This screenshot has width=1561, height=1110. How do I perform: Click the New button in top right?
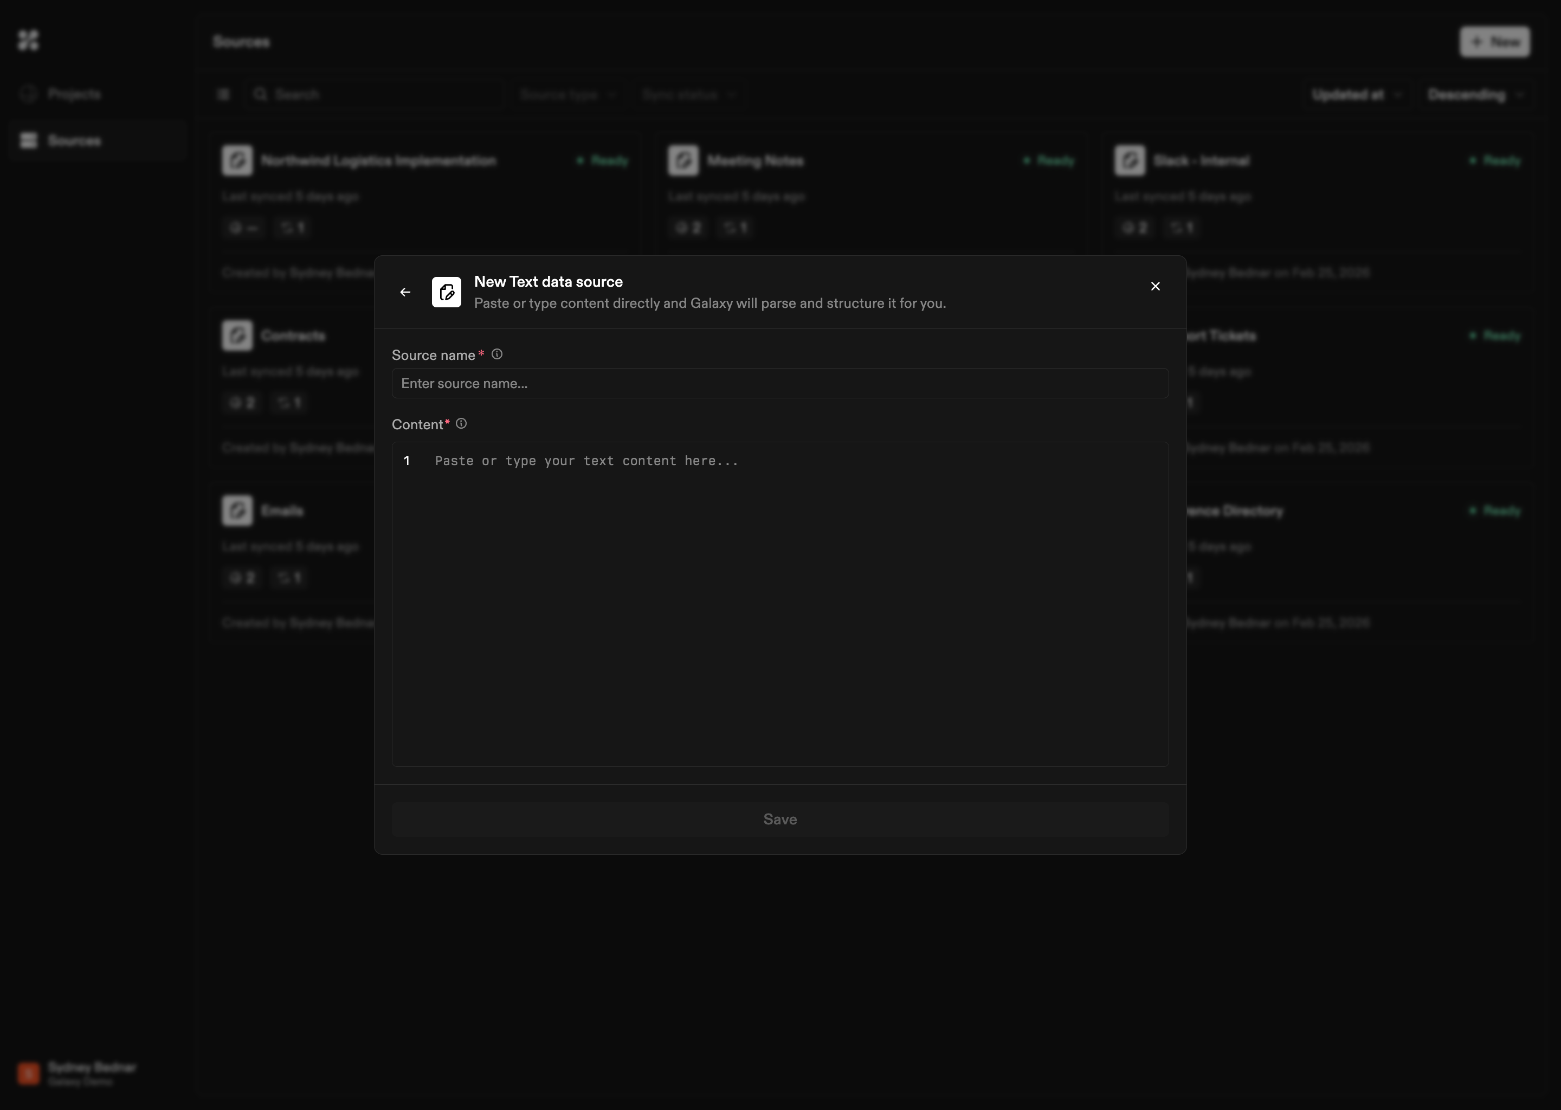point(1495,42)
